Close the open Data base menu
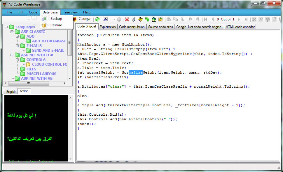This screenshot has height=172, width=283. (x=50, y=12)
